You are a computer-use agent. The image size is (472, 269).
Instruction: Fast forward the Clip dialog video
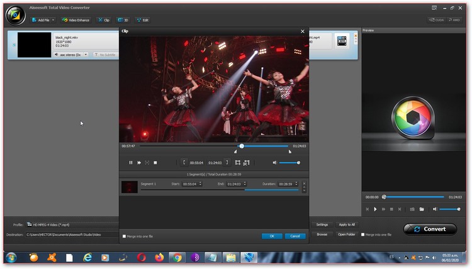tap(139, 163)
